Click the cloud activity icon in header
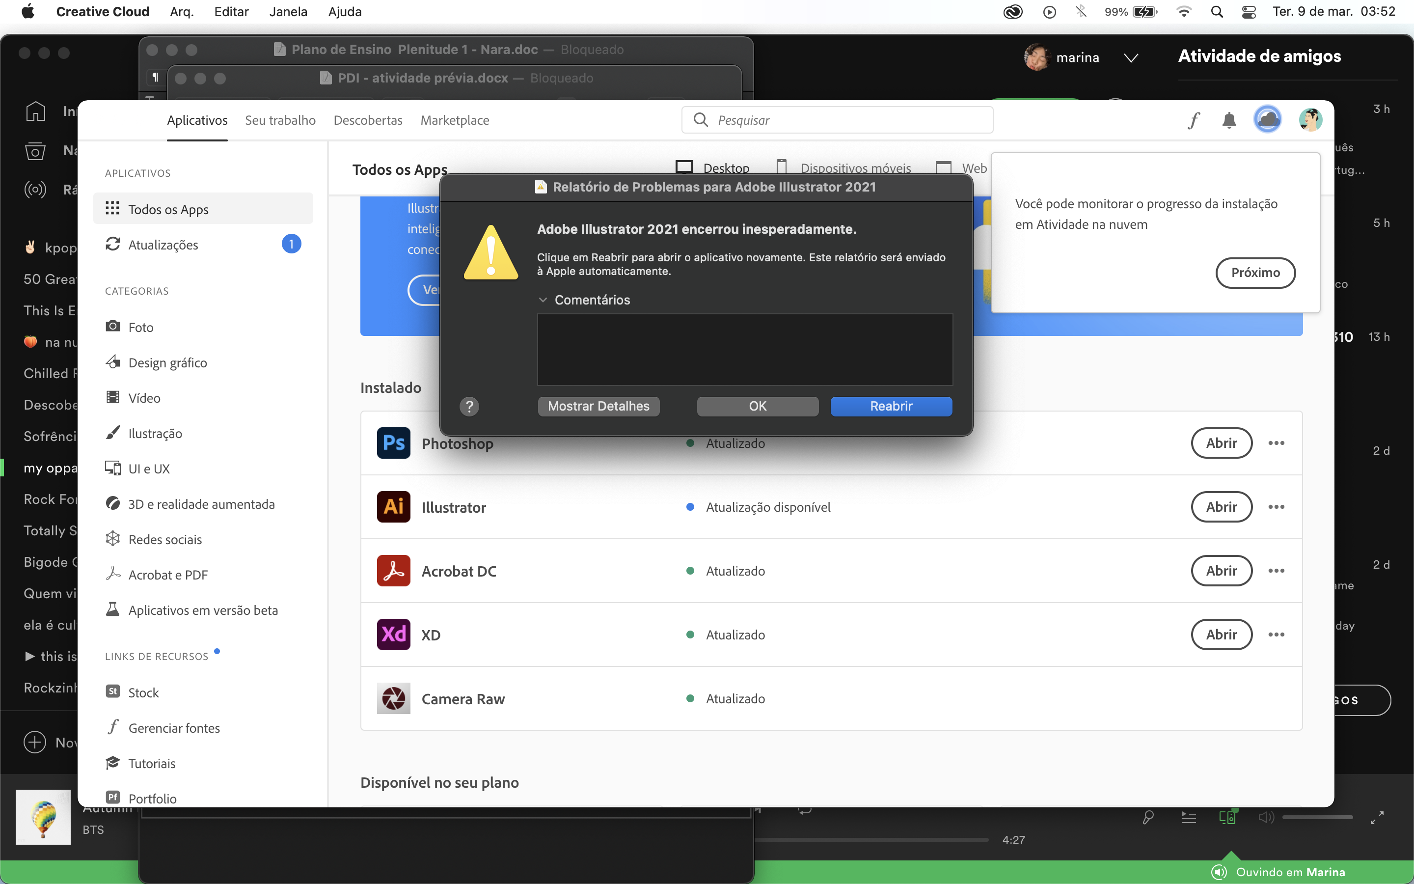This screenshot has height=884, width=1414. 1267,119
